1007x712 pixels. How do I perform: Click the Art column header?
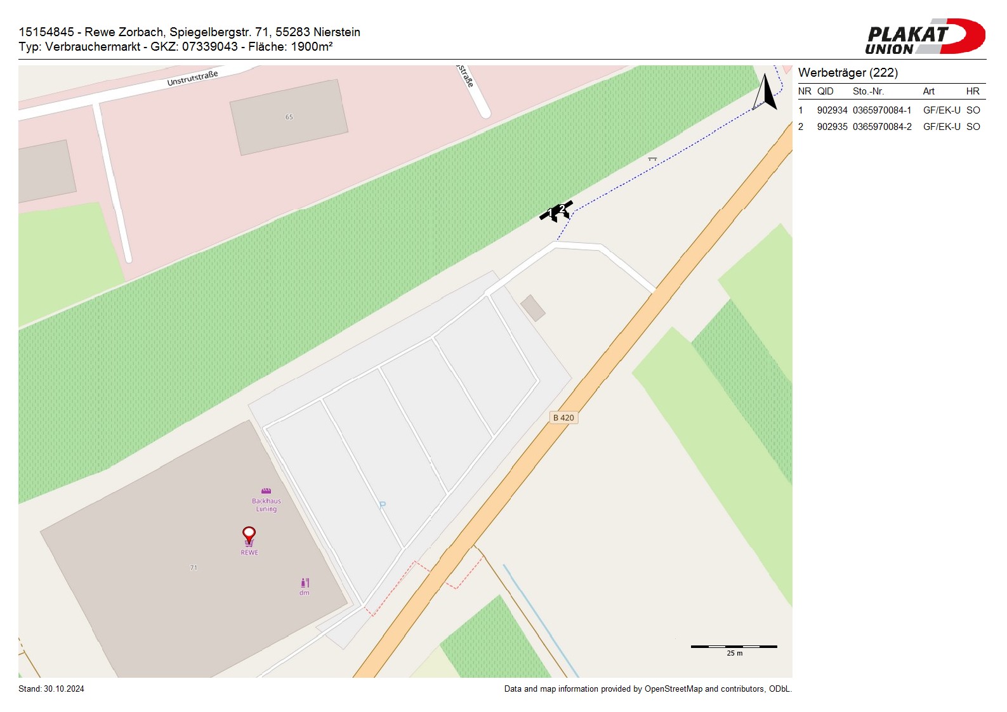click(928, 91)
